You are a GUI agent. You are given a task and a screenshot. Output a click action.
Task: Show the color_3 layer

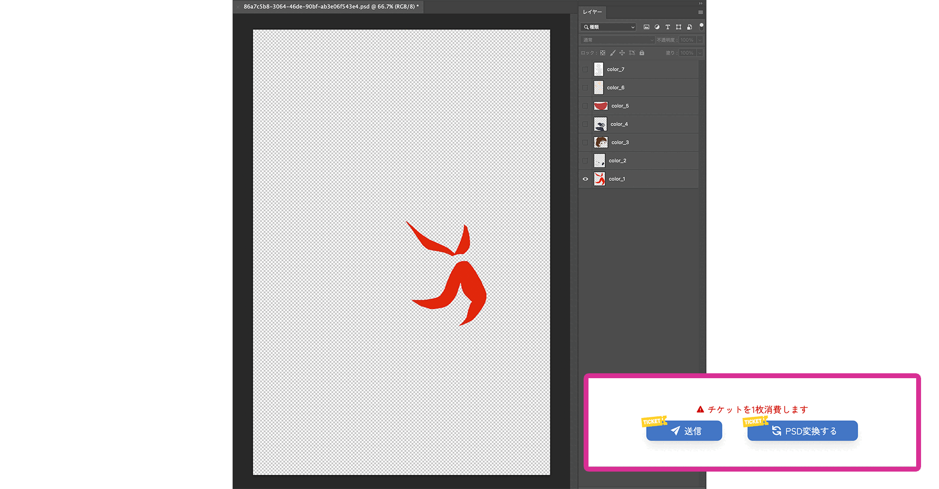pos(585,142)
